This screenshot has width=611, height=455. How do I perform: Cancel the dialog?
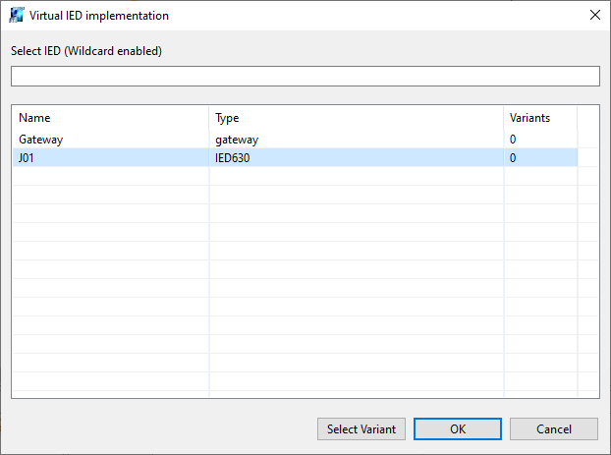(x=553, y=428)
